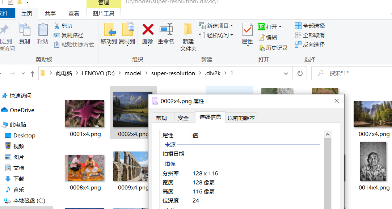392x209 pixels.
Task: Click 安全 tab in properties dialog
Action: click(x=184, y=118)
